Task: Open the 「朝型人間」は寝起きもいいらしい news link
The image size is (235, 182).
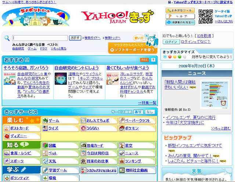Action: 180,84
